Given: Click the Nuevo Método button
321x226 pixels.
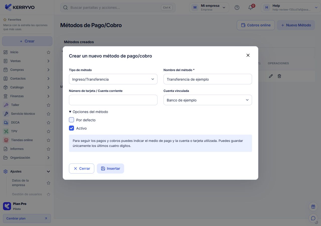Looking at the screenshot, I should 296,25.
